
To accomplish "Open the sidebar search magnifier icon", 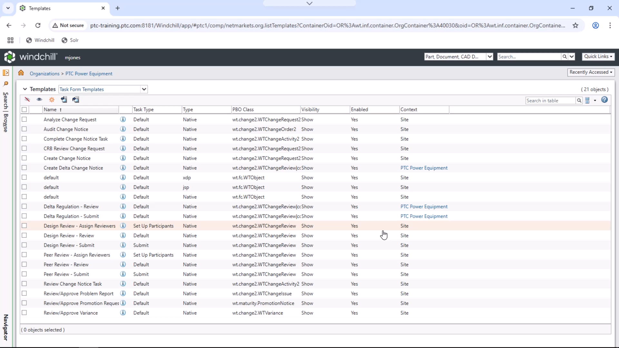I will tap(6, 83).
